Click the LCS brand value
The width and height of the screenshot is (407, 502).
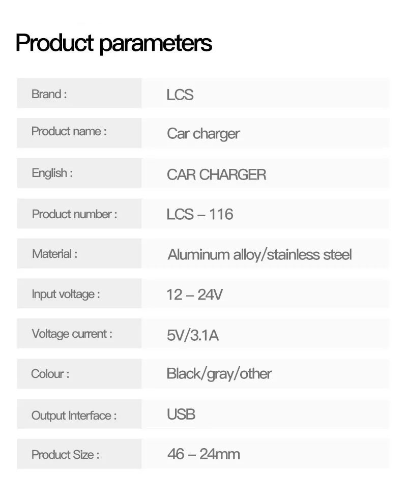tap(180, 95)
